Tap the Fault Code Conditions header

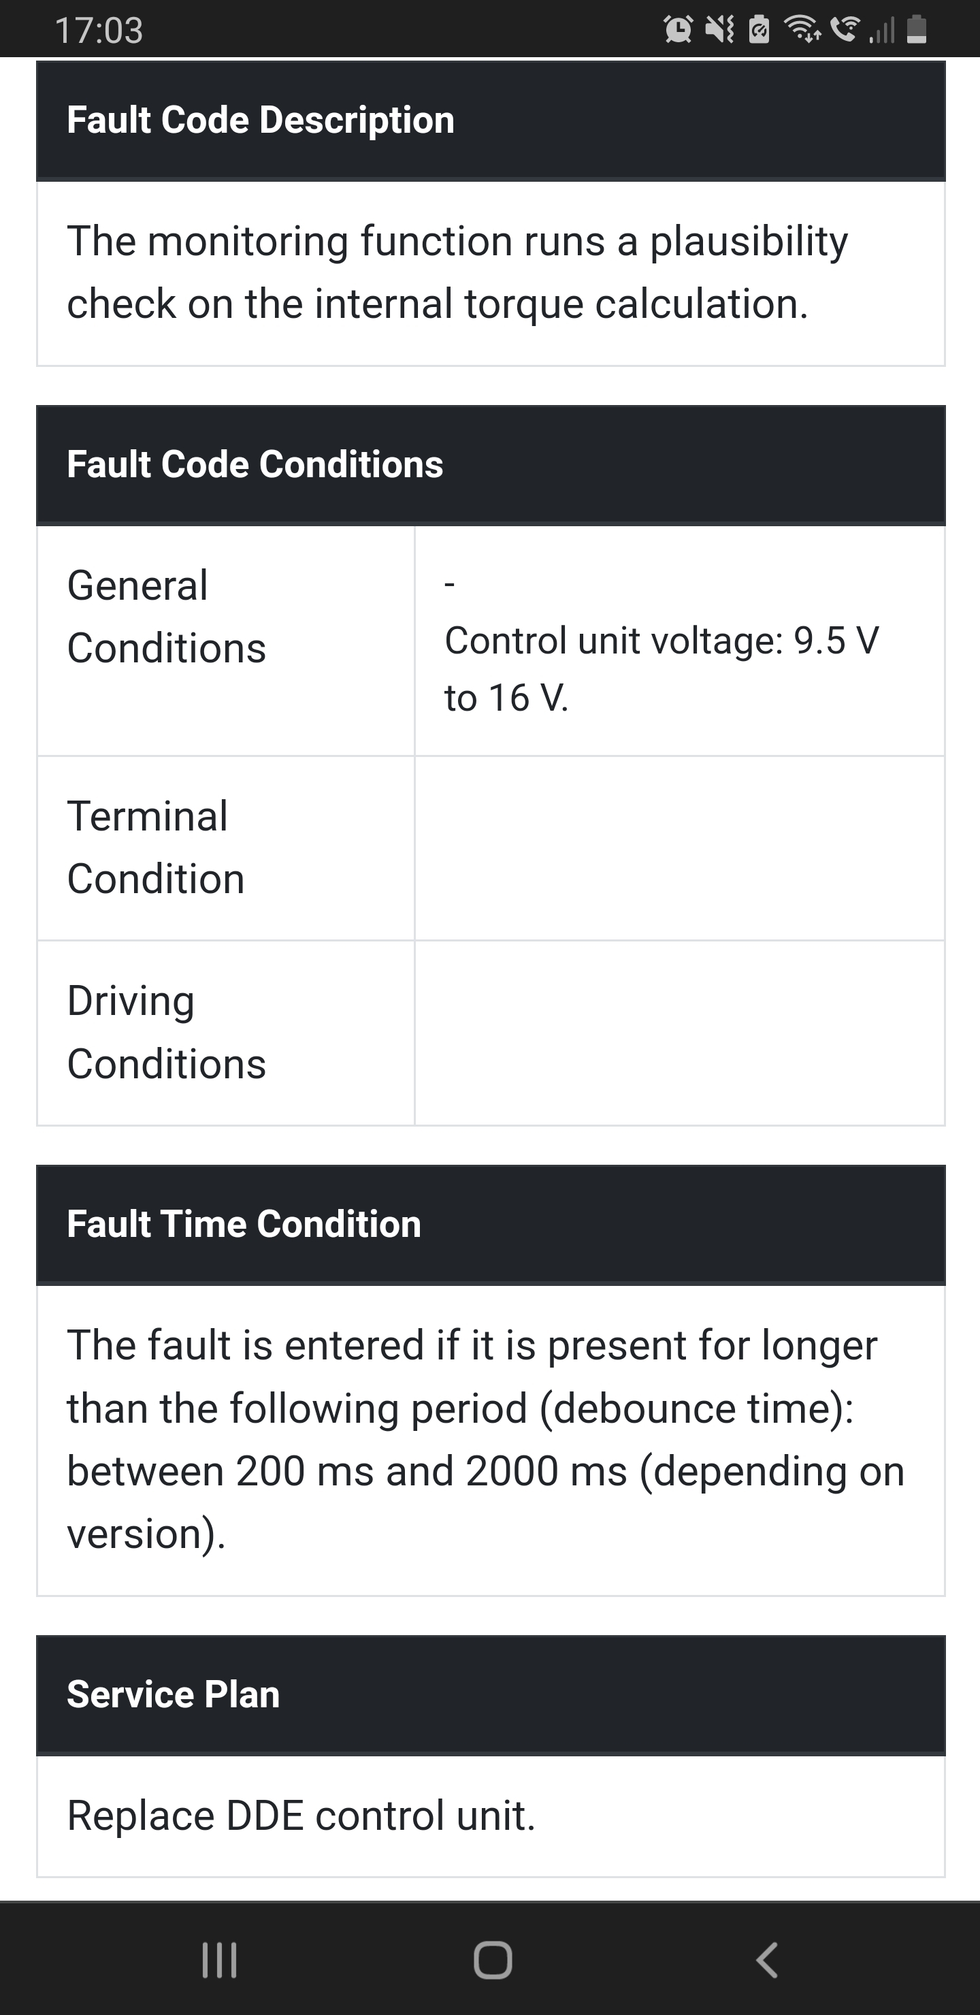click(255, 464)
